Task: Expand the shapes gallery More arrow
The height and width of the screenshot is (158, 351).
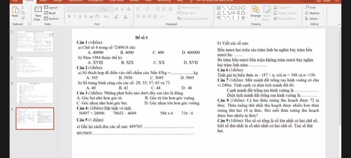Action: coord(247,18)
